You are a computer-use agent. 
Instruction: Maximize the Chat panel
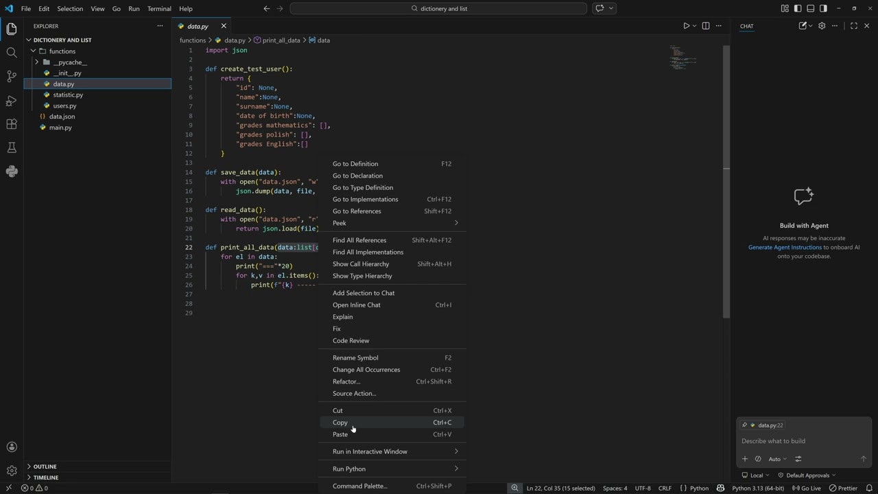point(854,26)
